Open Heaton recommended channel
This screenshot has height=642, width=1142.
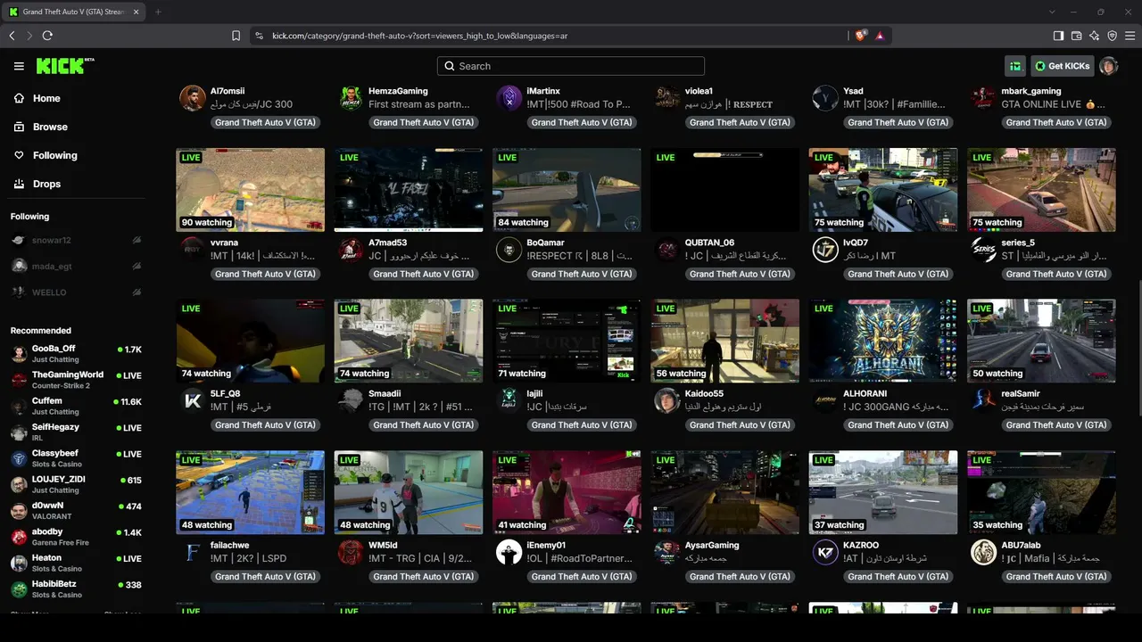click(x=76, y=563)
